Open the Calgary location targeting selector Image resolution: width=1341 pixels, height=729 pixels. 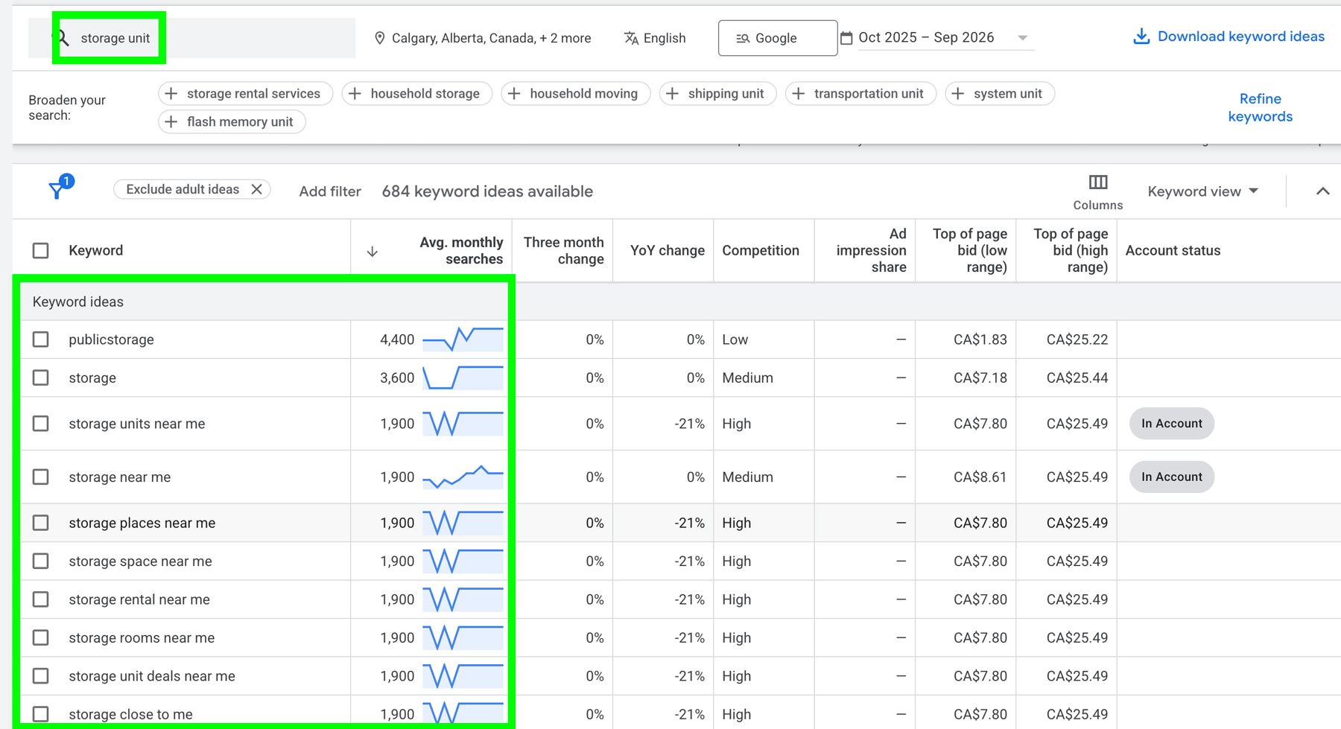coord(483,38)
